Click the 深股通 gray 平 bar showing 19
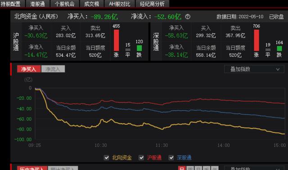Screen dimensions: 288x170 (268, 49)
